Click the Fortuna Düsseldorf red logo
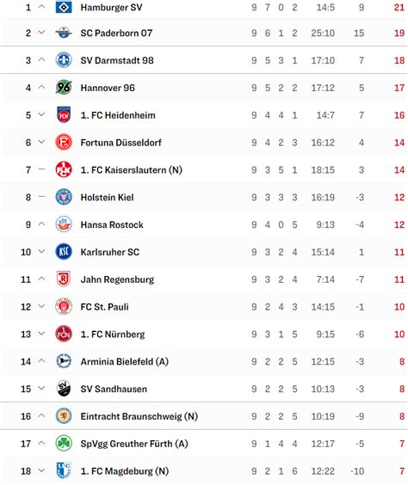Image resolution: width=408 pixels, height=485 pixels. [64, 142]
